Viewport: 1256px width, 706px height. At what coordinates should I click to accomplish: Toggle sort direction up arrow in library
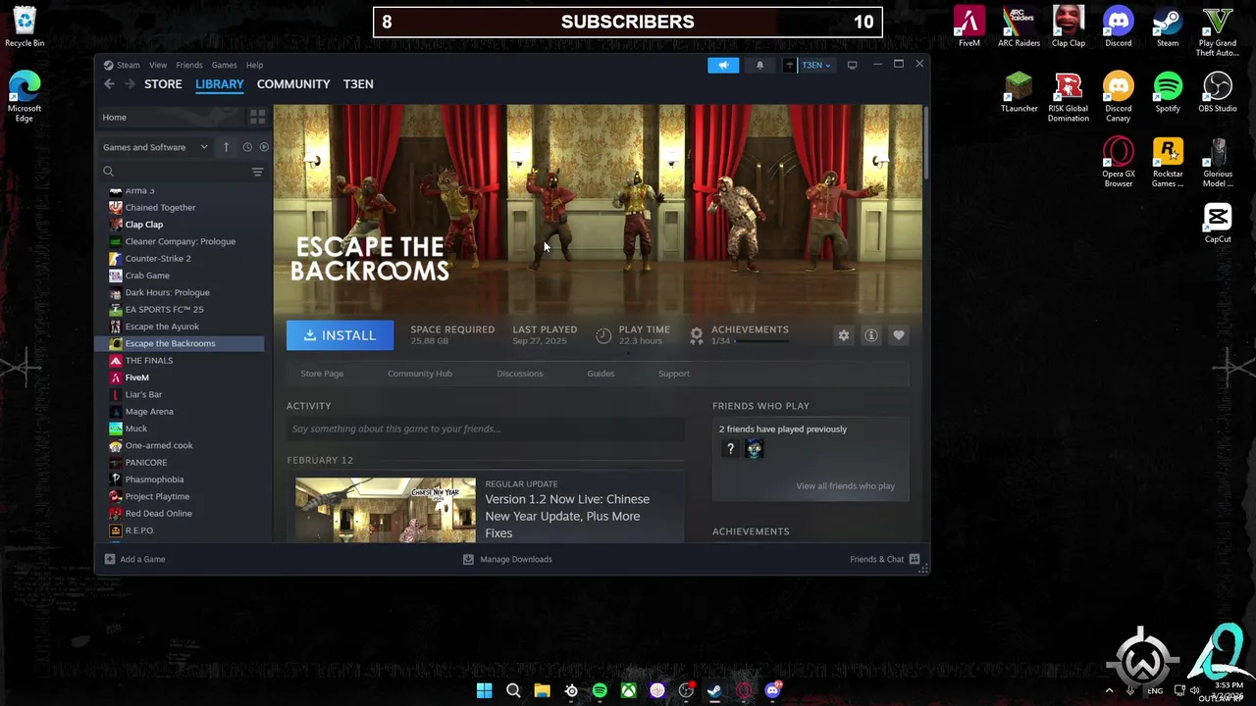[x=226, y=147]
